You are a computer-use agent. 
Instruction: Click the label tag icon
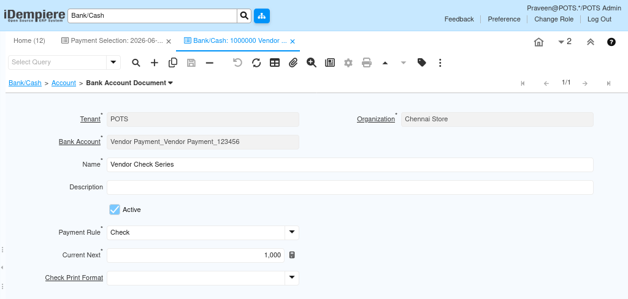[422, 62]
